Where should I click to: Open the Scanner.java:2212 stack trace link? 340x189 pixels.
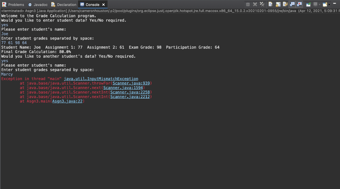pos(130,97)
